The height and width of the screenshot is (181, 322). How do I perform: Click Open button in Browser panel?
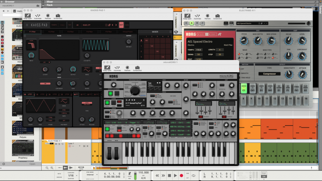32,164
